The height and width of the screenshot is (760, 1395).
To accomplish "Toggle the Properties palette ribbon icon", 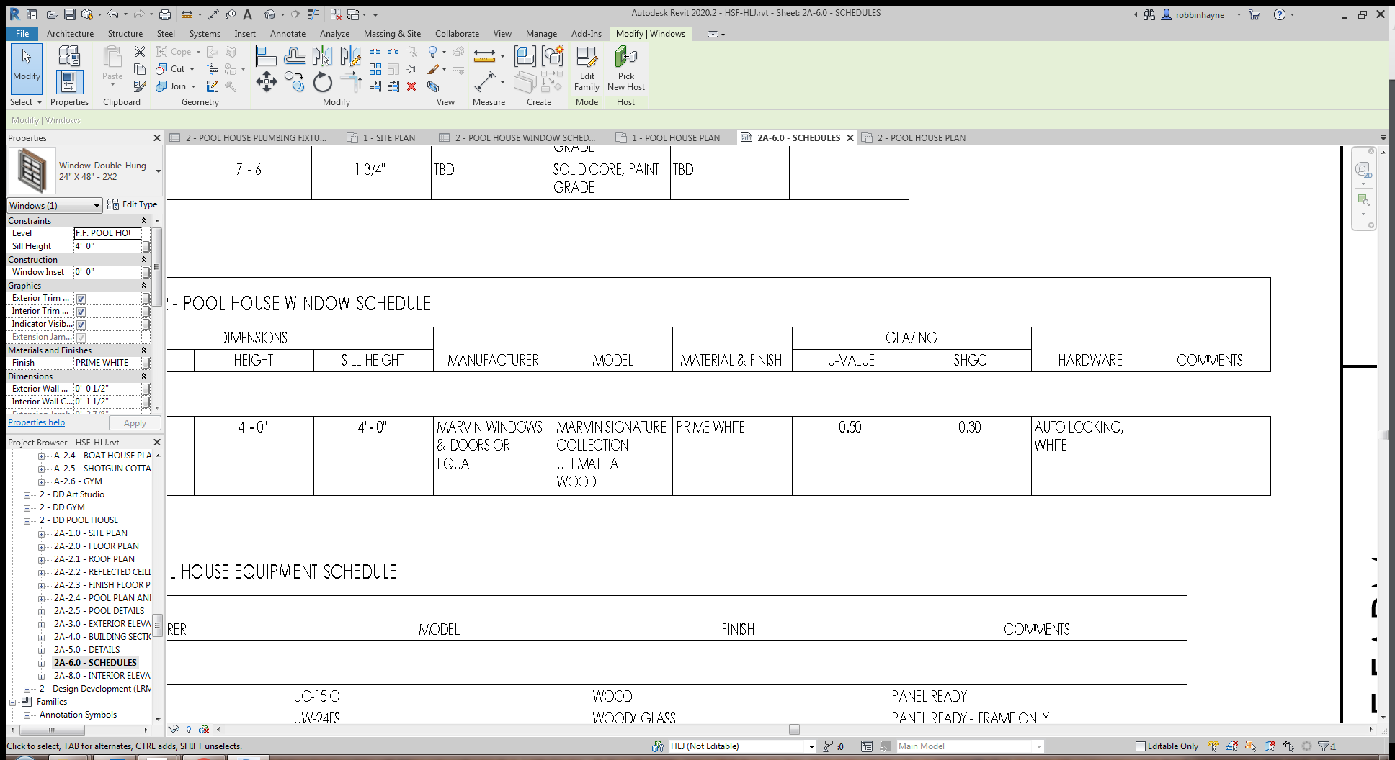I will coord(69,82).
